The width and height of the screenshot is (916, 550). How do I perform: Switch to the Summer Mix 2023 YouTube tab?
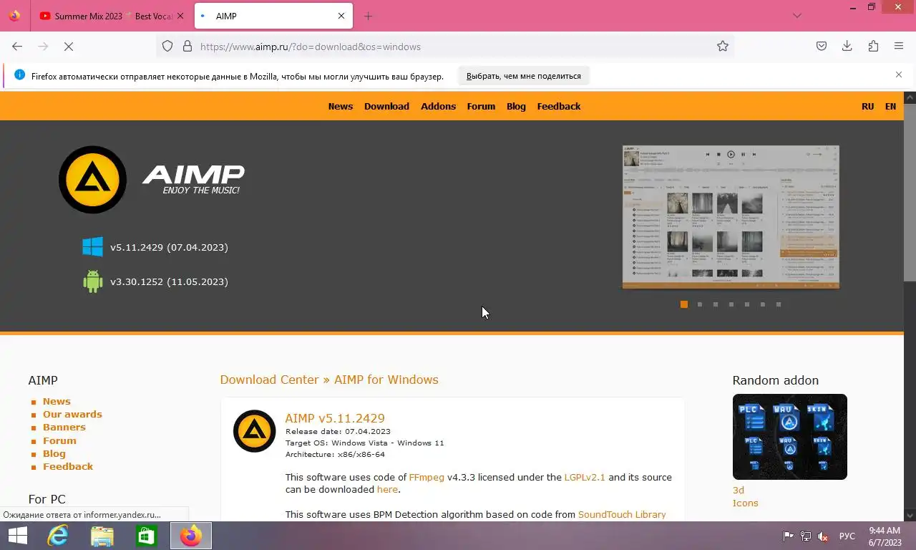(112, 16)
